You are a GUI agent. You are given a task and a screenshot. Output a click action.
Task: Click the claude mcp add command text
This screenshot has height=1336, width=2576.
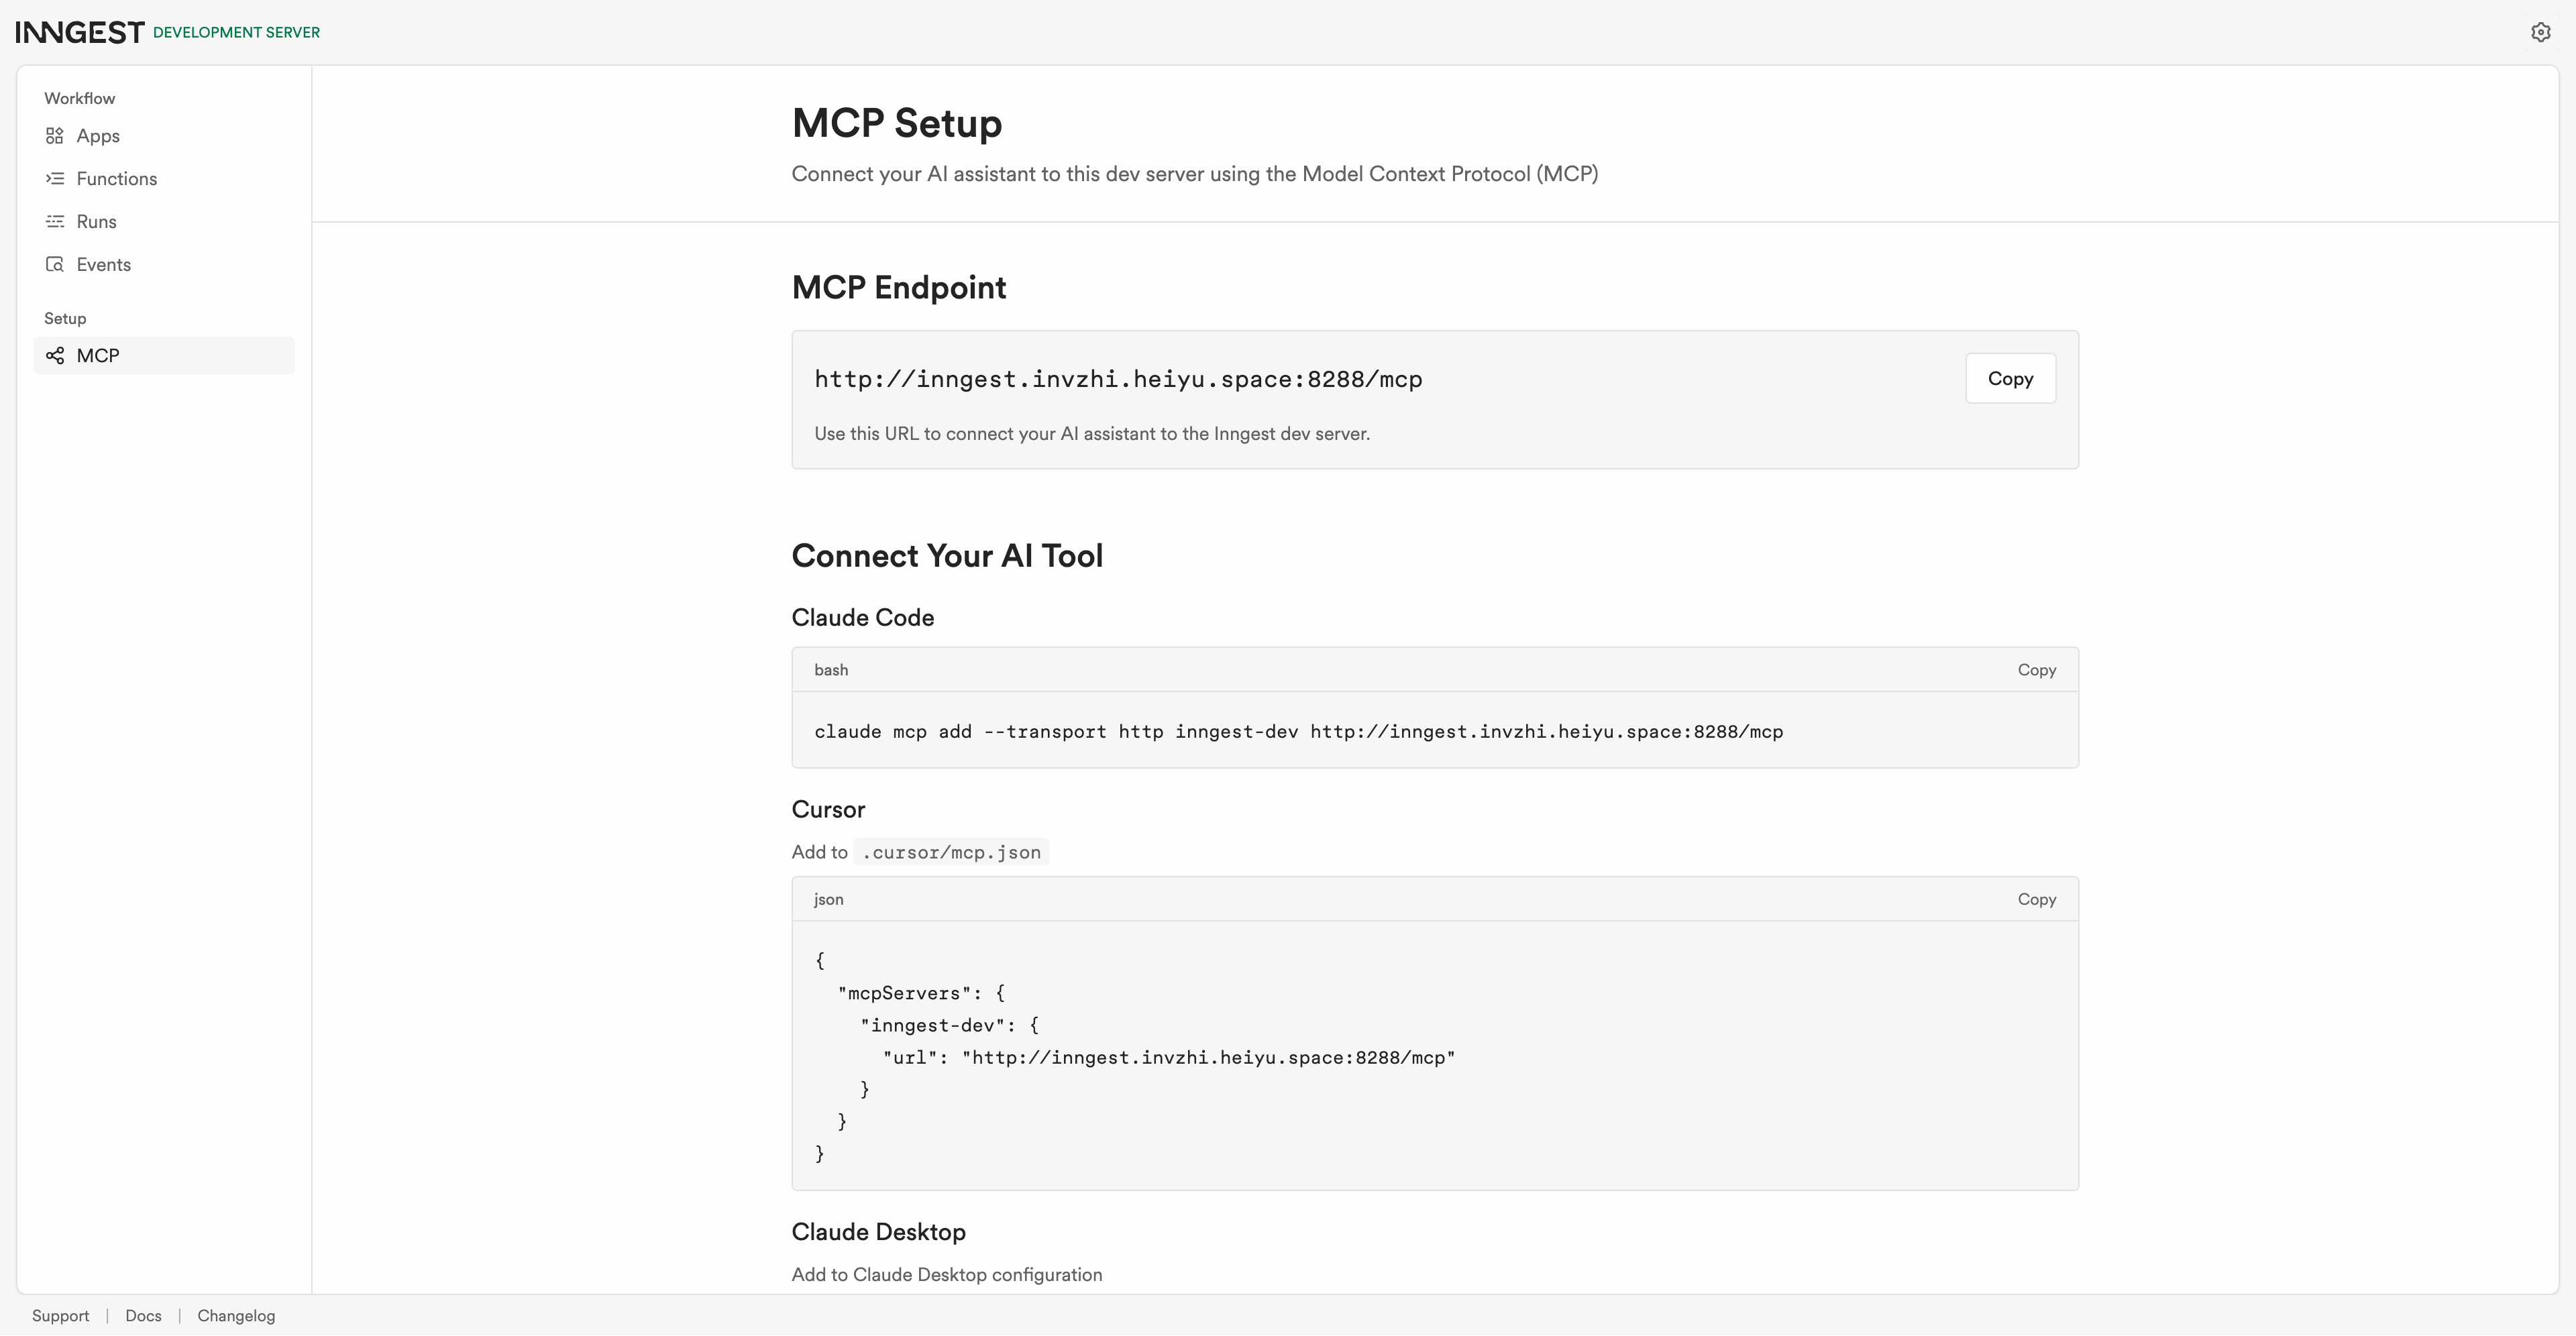coord(1298,732)
